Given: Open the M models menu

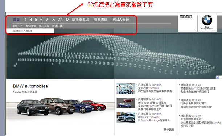Looking at the screenshot, I should (x=67, y=20).
